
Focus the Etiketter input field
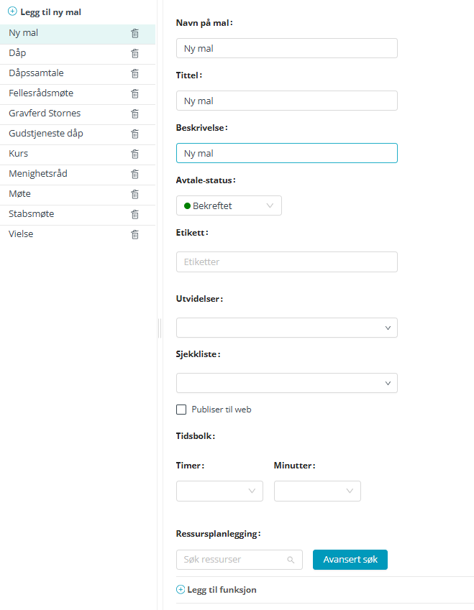[x=286, y=262]
